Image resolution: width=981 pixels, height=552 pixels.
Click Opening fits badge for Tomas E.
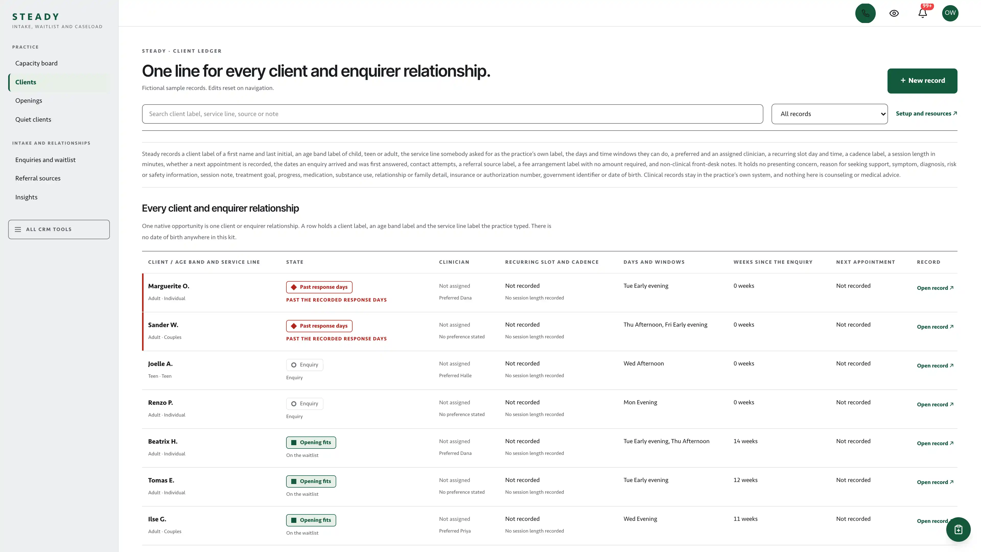pos(311,481)
